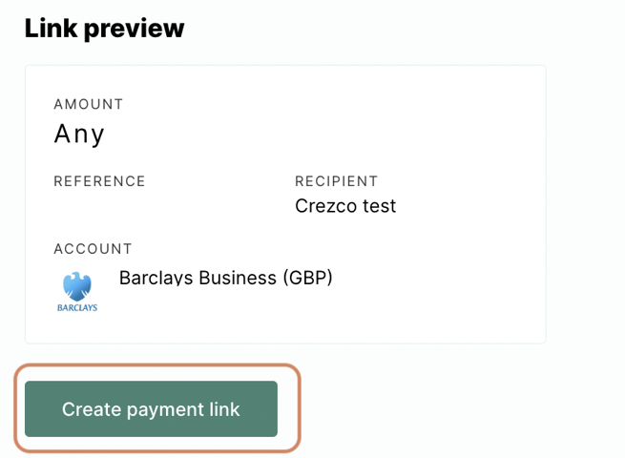The image size is (625, 458).
Task: Click the Create payment link button
Action: (151, 408)
